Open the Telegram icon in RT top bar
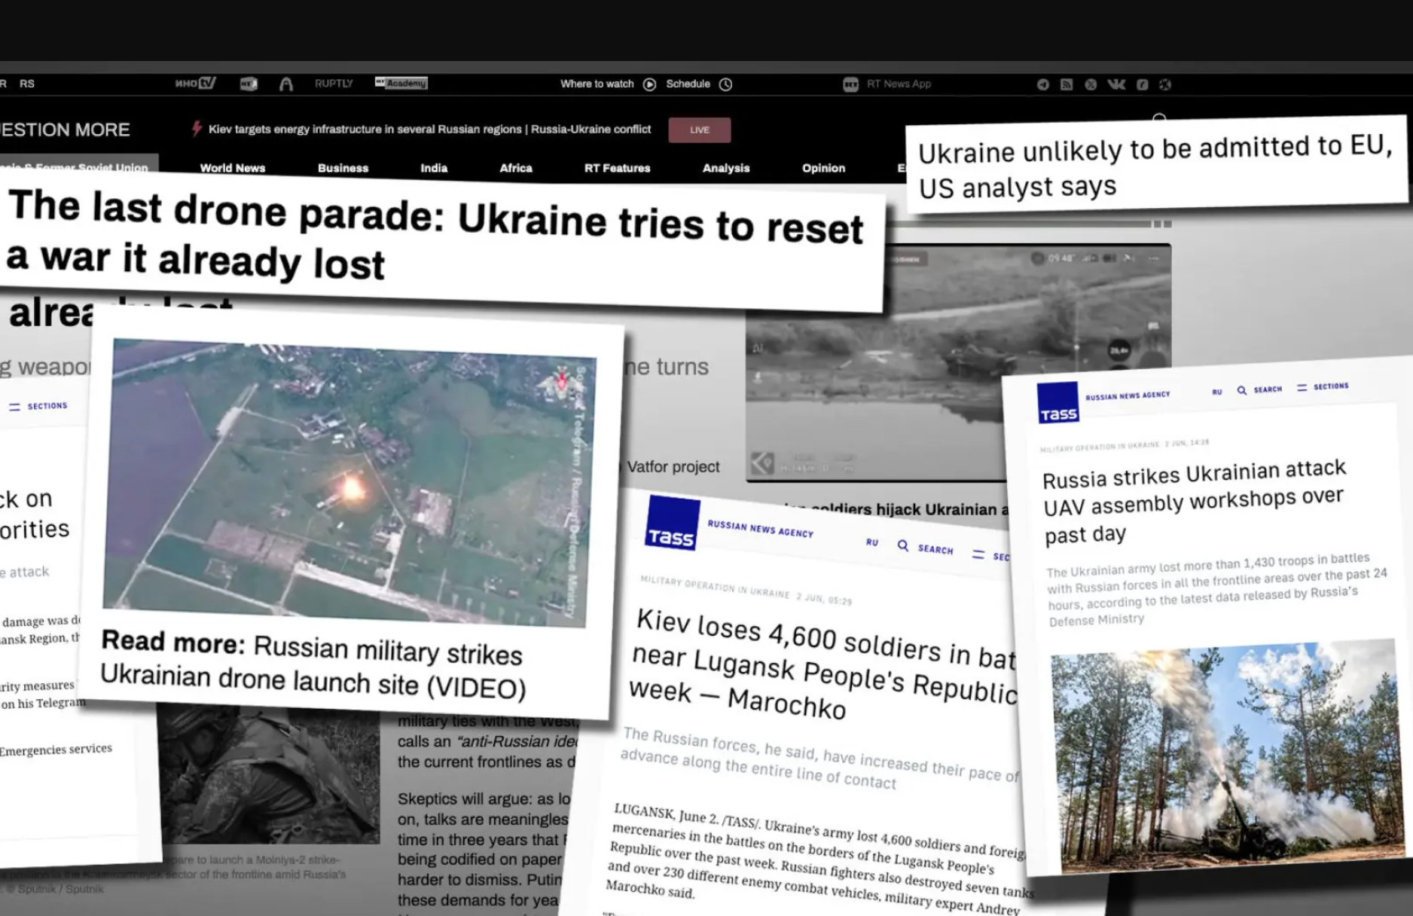 1042,84
